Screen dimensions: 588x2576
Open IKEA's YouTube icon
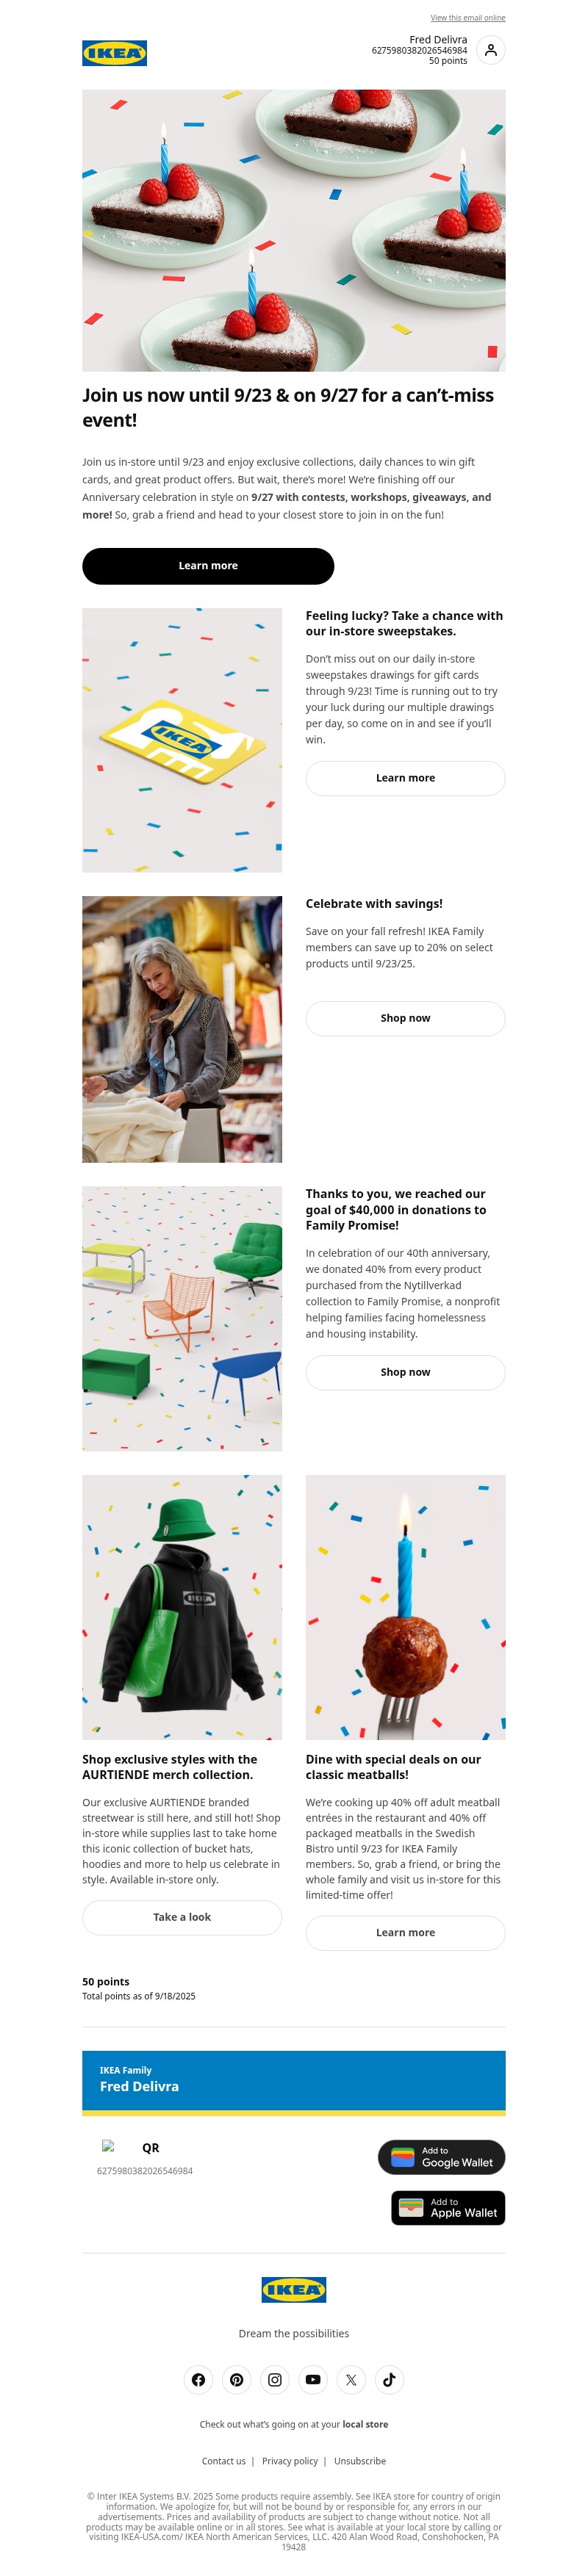click(x=313, y=2379)
